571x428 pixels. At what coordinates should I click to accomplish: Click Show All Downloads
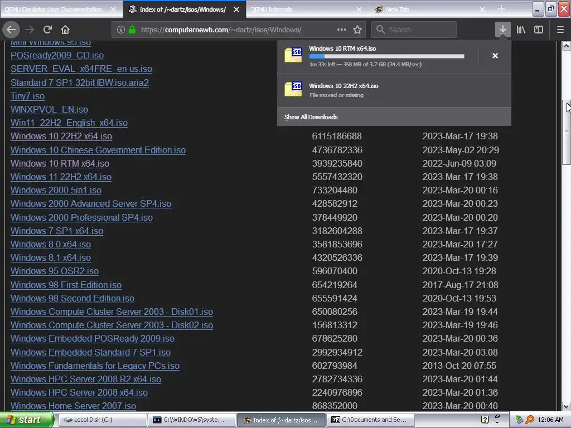(x=311, y=117)
